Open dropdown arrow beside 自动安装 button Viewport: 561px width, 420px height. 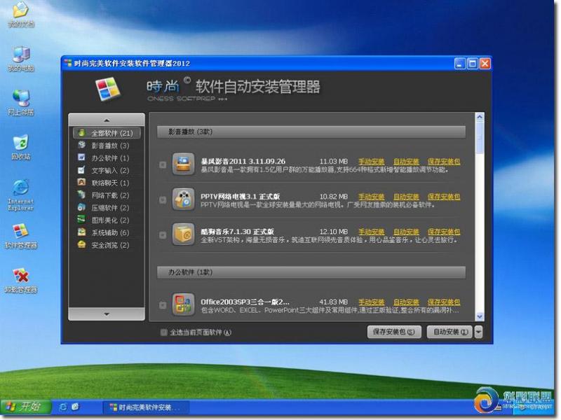[x=478, y=332]
